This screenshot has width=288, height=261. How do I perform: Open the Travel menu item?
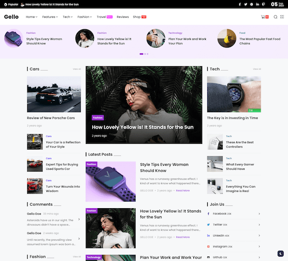101,17
